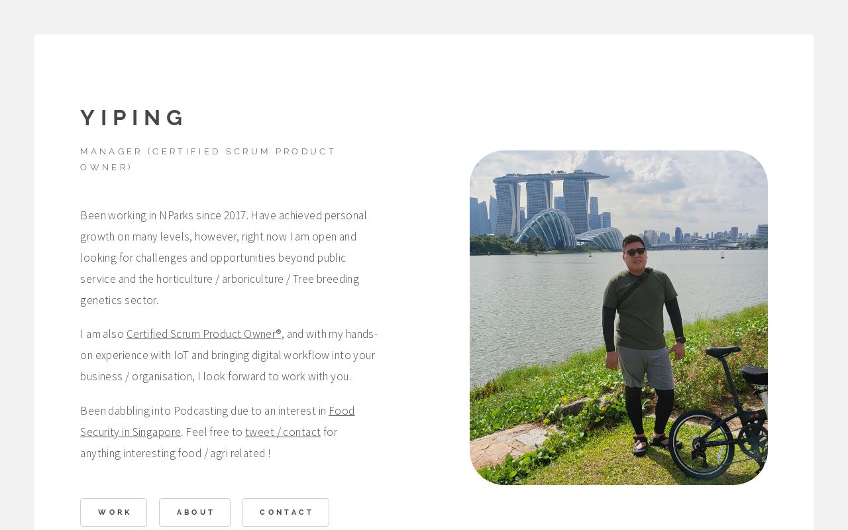848x530 pixels.
Task: Click the YIPING site title heading
Action: [134, 118]
